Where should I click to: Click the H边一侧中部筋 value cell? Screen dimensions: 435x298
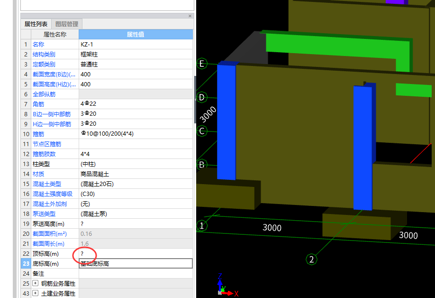coord(136,124)
